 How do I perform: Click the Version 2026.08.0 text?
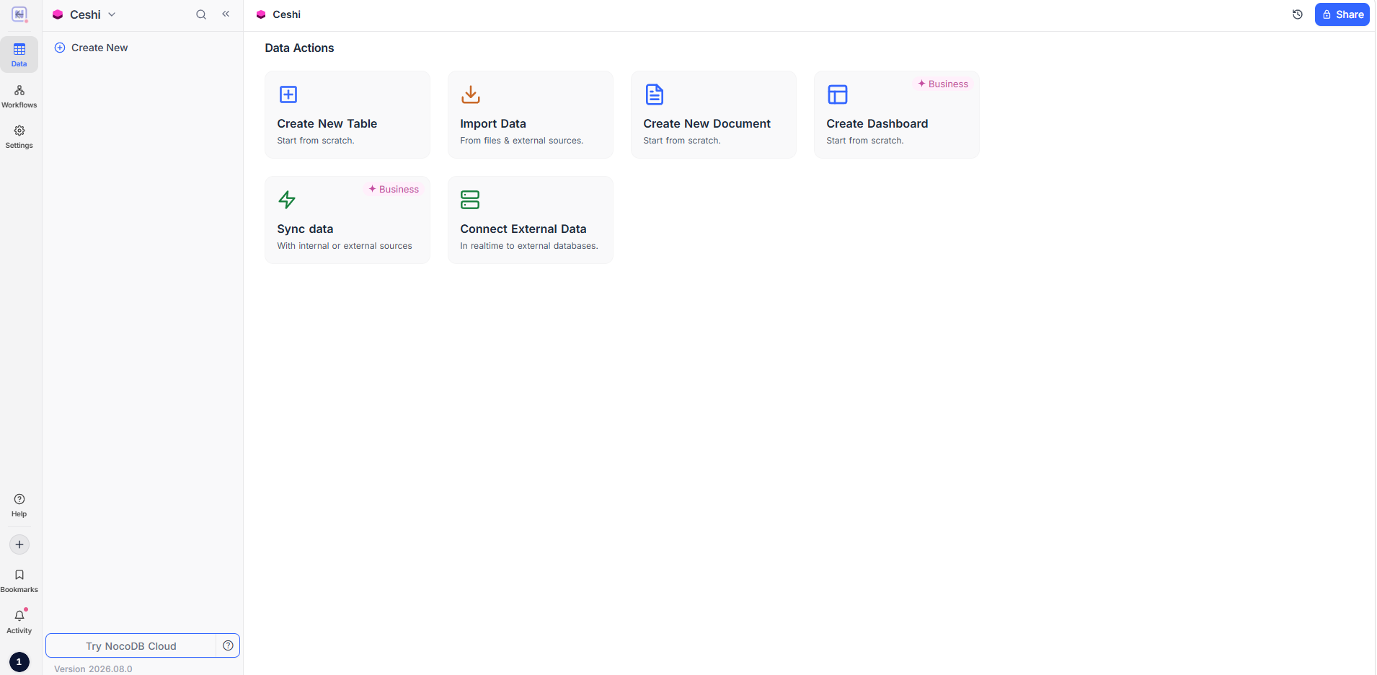93,669
